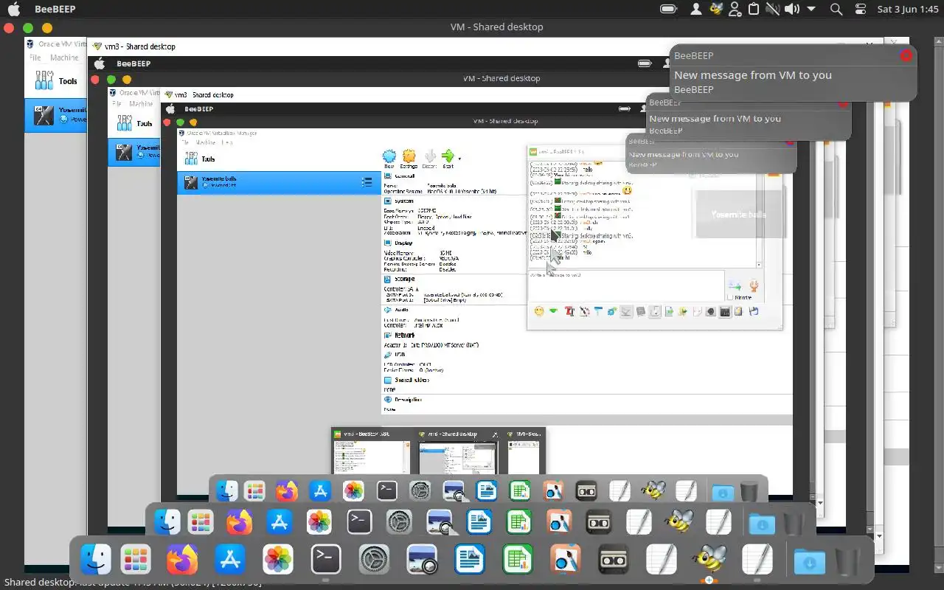Open App Store in the largest bottom dock
Viewport: 944px width, 590px height.
tap(230, 560)
